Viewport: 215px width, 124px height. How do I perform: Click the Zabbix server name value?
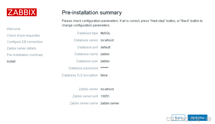click(110, 103)
